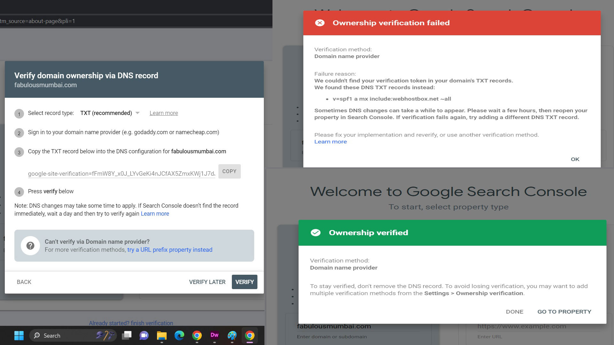Click OK to dismiss verification failed dialog

point(575,159)
